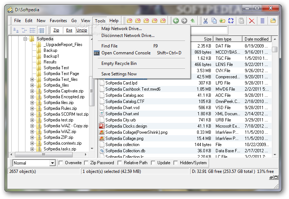Click the command console icon in Tools menu

[97, 53]
